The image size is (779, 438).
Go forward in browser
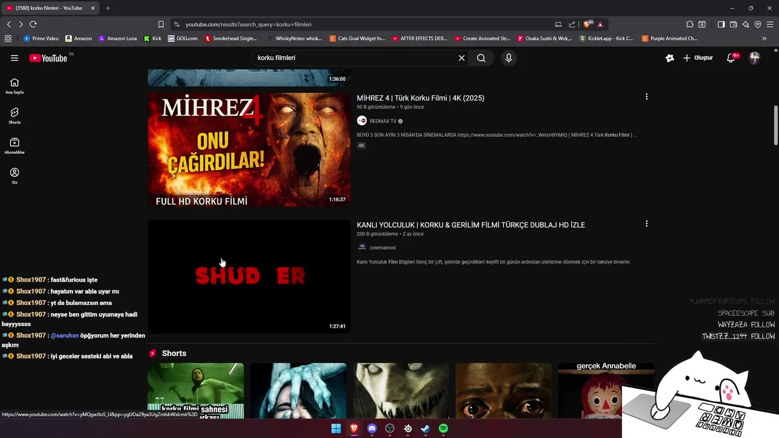[21, 24]
